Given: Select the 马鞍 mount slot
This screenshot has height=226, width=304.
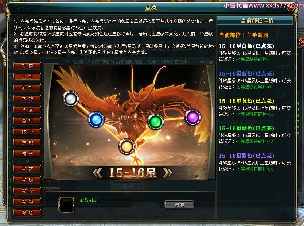Looking at the screenshot, I should point(27,169).
